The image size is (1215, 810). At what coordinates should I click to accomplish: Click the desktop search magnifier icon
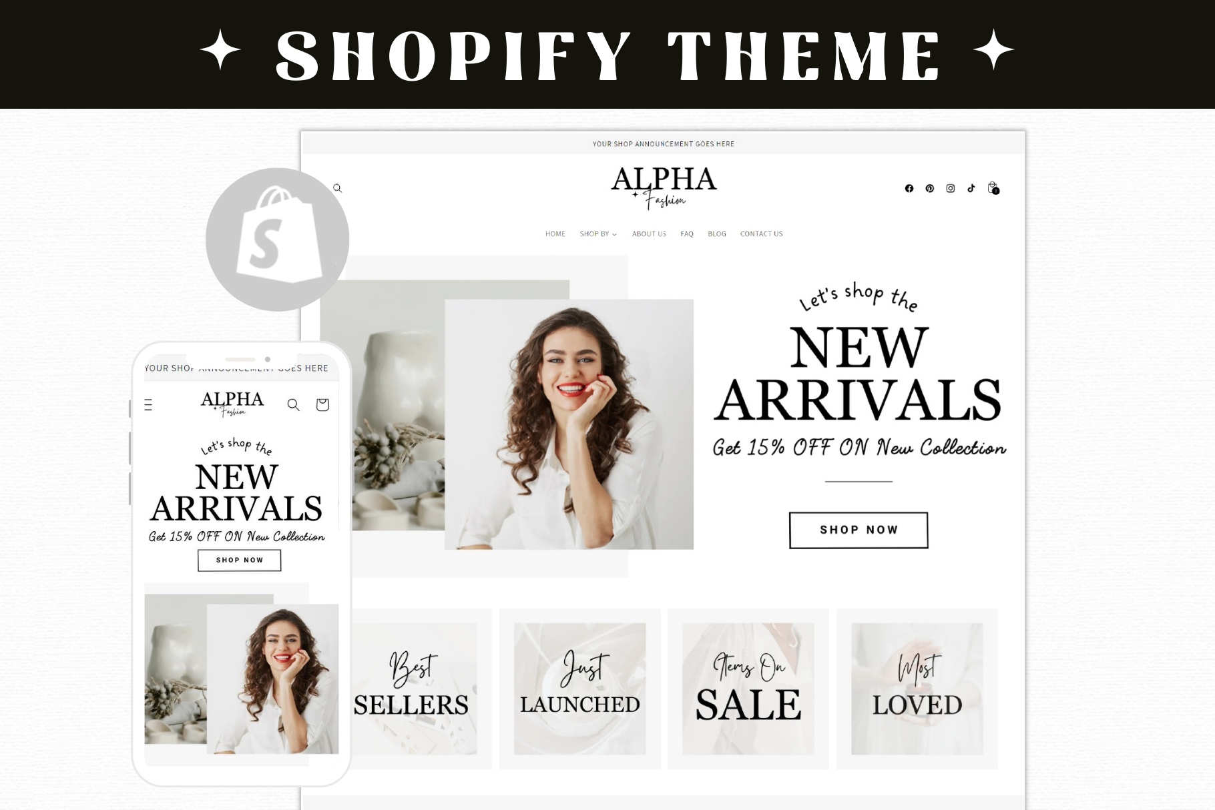pyautogui.click(x=338, y=188)
